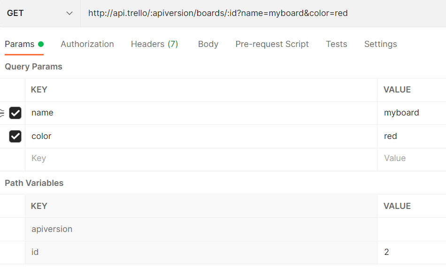Viewport: 446px width, 269px height.
Task: Click the name key cell
Action: click(201, 113)
